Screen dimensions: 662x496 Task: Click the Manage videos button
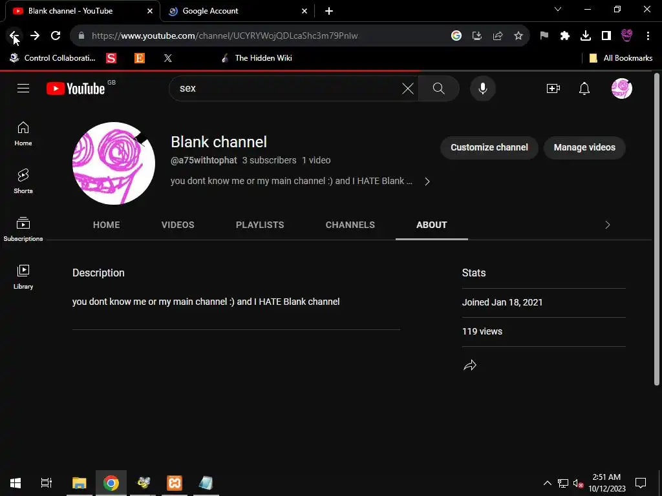[584, 148]
